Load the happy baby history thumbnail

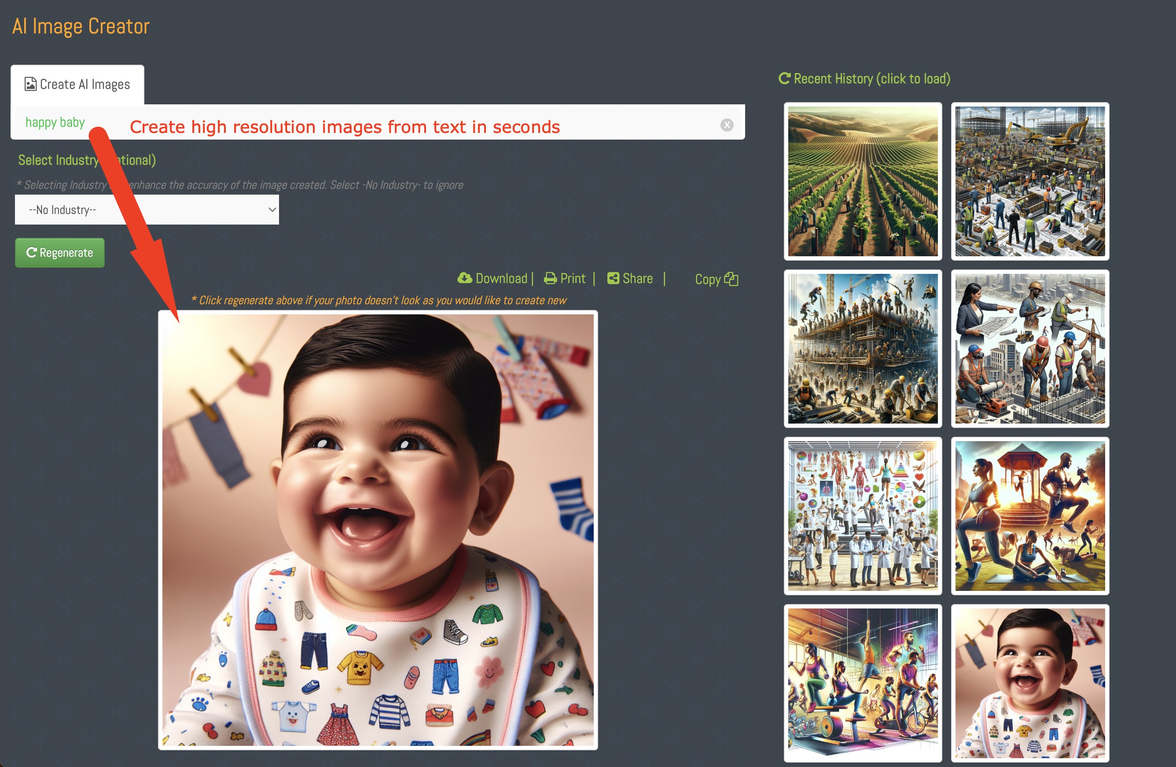point(1030,683)
